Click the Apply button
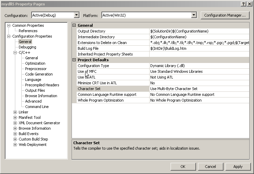 click(x=238, y=167)
